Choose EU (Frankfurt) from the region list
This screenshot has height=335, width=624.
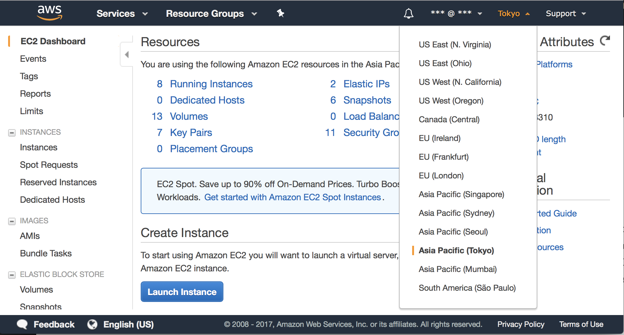coord(444,157)
